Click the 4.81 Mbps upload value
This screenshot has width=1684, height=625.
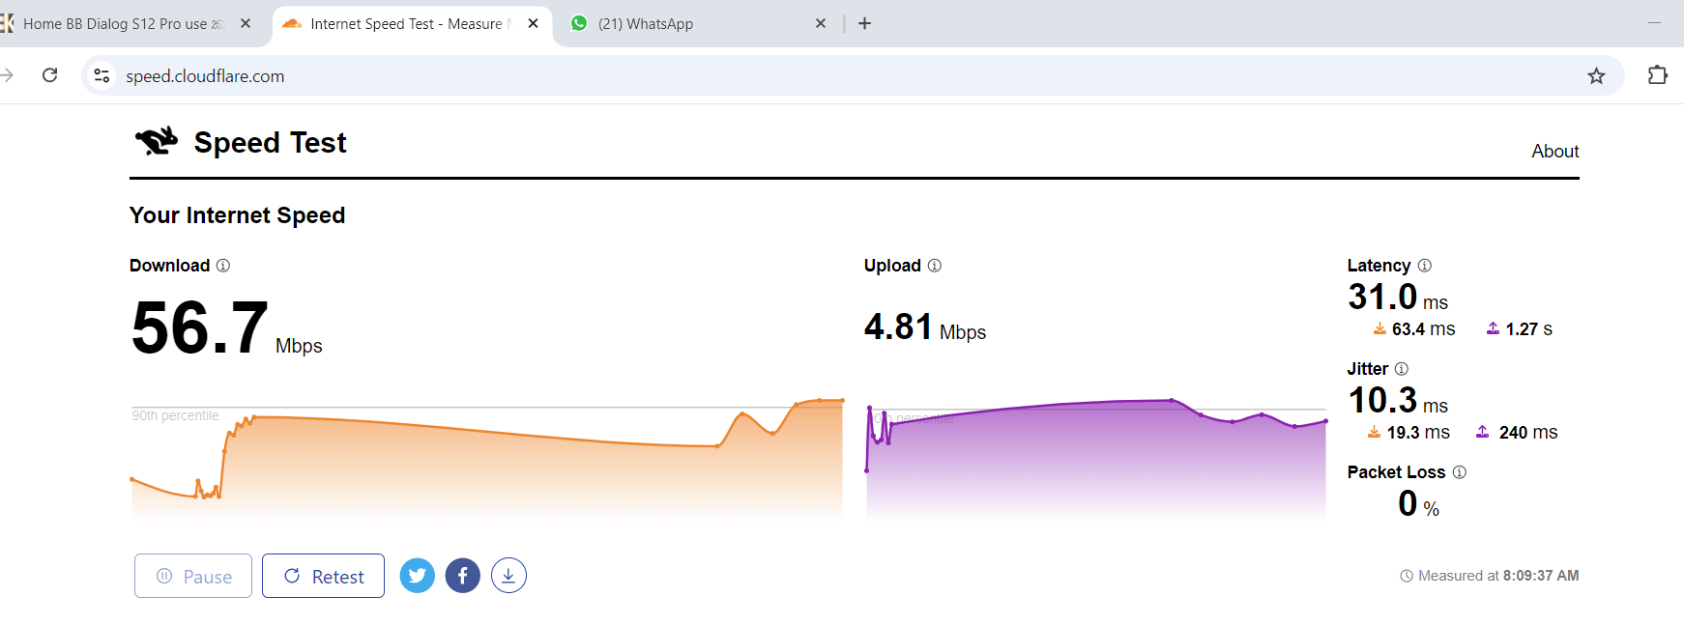[925, 327]
